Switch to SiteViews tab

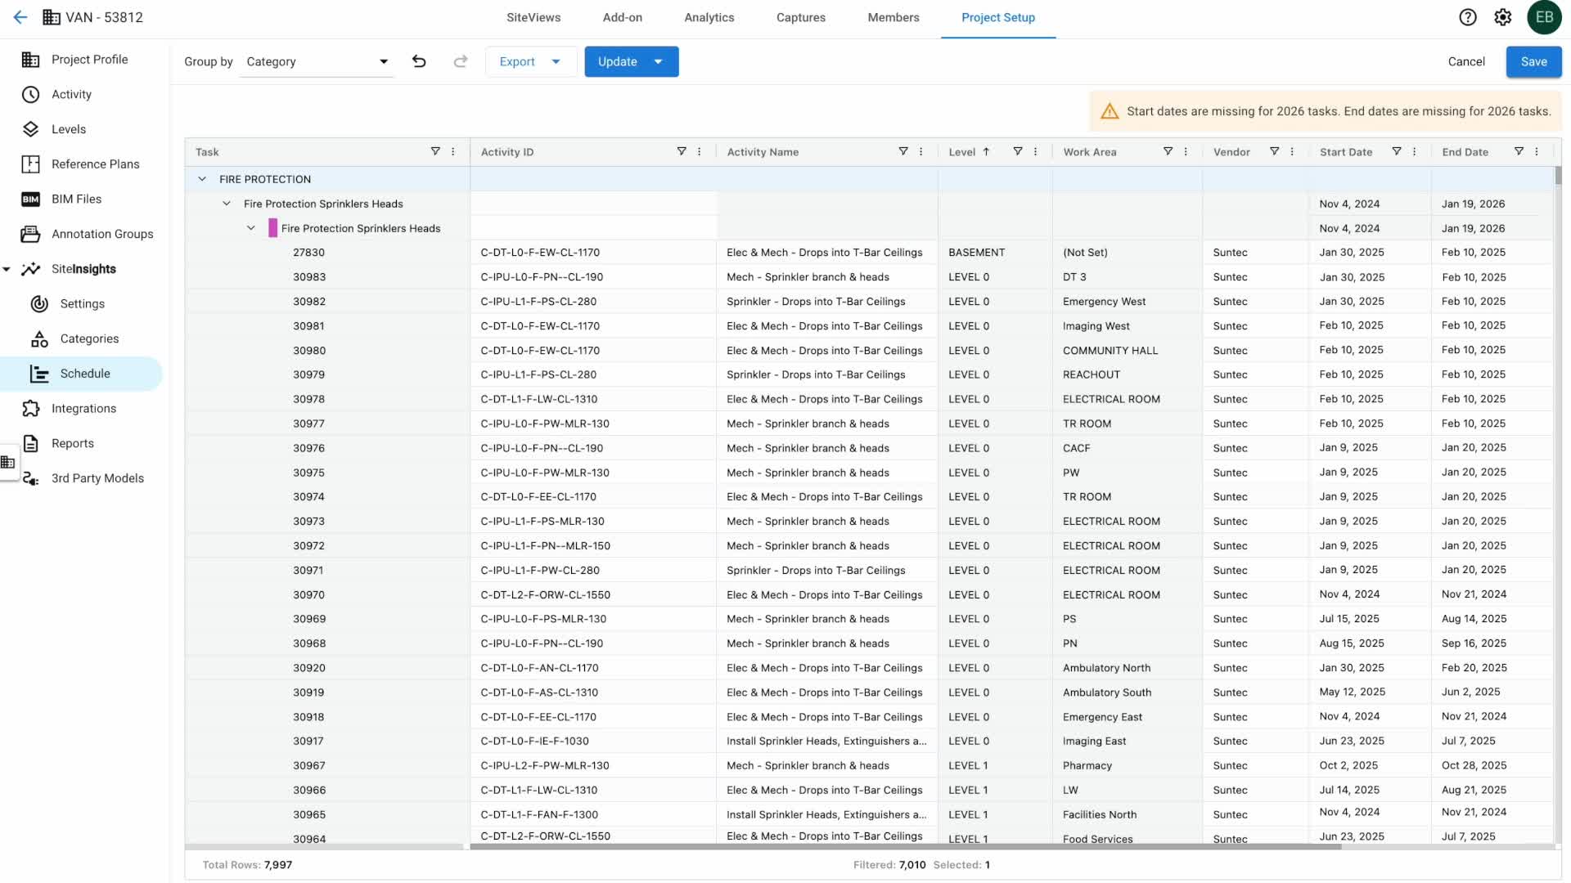tap(533, 17)
